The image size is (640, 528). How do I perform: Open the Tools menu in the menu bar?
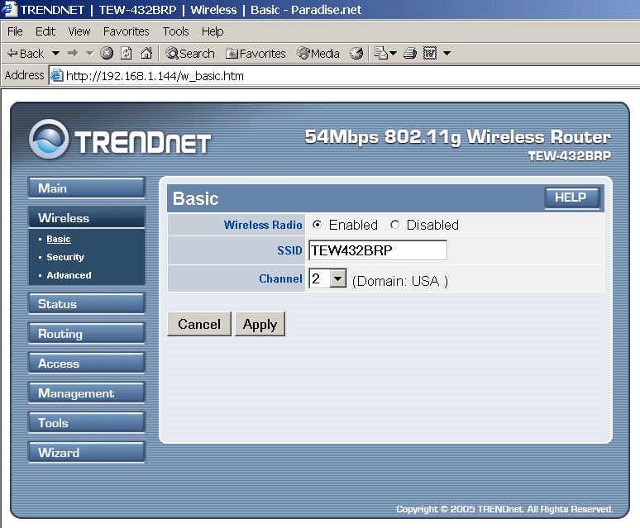tap(175, 31)
